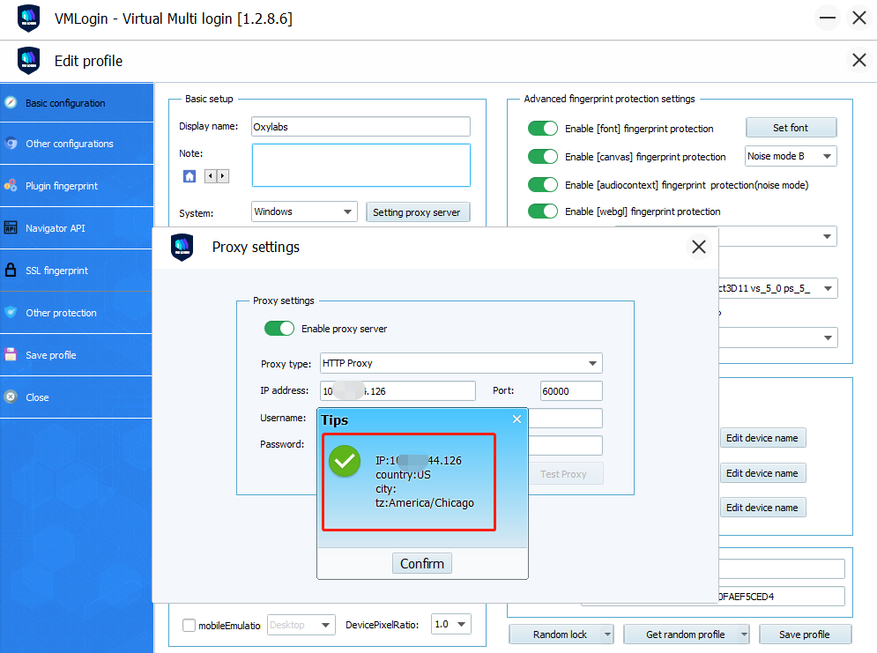The width and height of the screenshot is (877, 653).
Task: Open the Get random profile dropdown arrow
Action: 744,634
